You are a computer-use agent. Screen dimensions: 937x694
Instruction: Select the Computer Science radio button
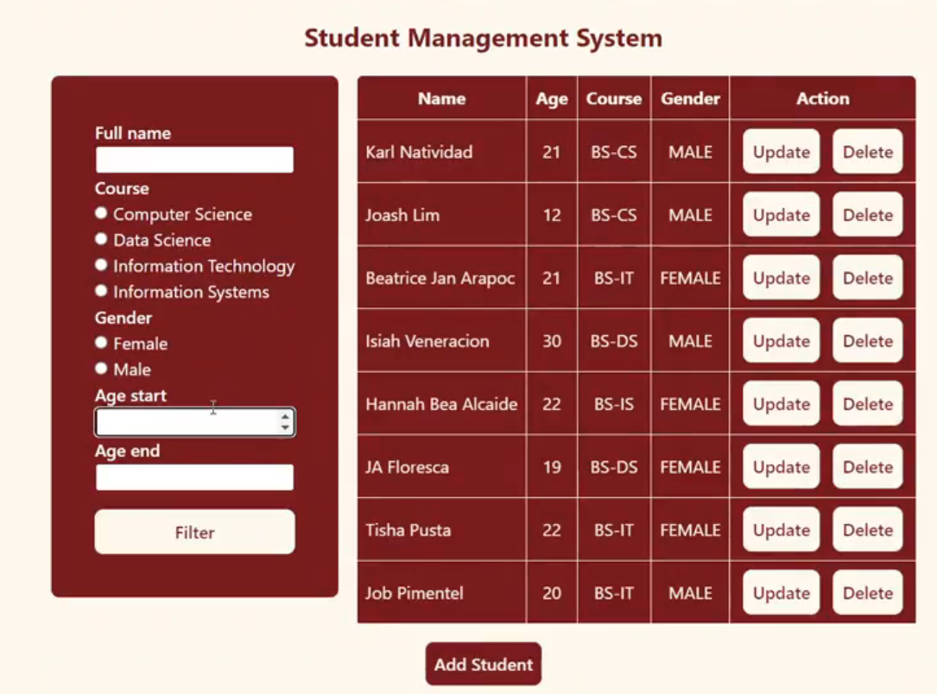(101, 212)
